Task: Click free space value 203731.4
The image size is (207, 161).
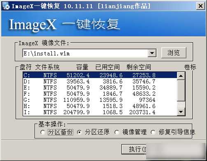Action: tap(142, 112)
